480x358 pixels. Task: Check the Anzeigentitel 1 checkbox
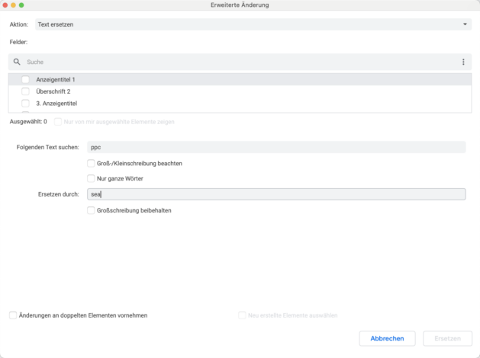25,79
